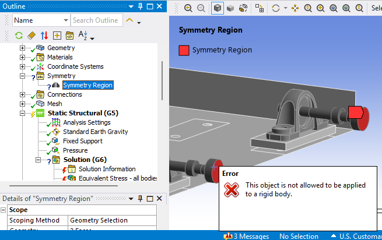Viewport: 382px width, 240px height.
Task: Click the Box Zoom magnifier icon
Action: click(334, 8)
